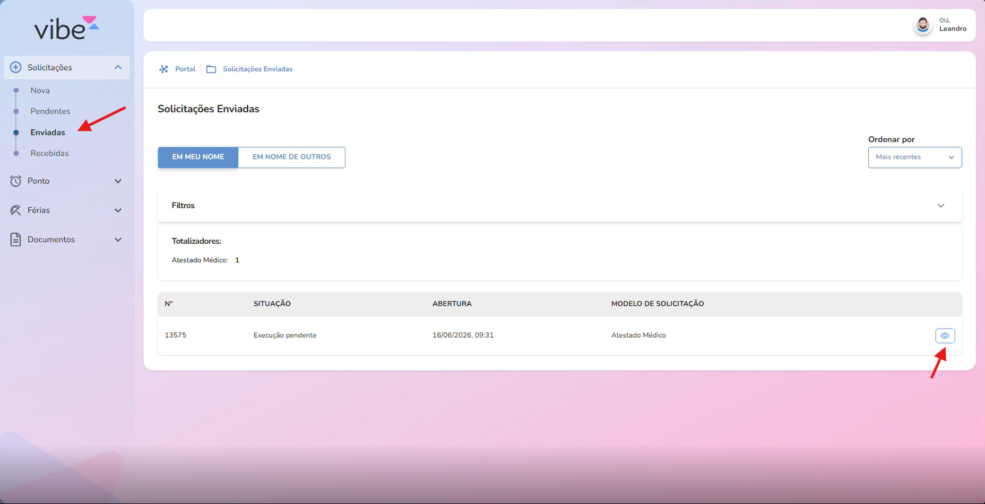Click the Nº column header
This screenshot has width=985, height=504.
(x=169, y=304)
